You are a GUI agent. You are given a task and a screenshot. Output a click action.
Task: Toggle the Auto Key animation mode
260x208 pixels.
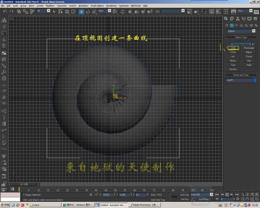tap(185, 195)
